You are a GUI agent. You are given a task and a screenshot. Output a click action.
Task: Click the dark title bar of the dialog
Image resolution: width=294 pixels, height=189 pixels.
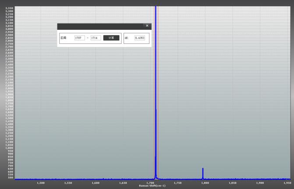(101, 26)
